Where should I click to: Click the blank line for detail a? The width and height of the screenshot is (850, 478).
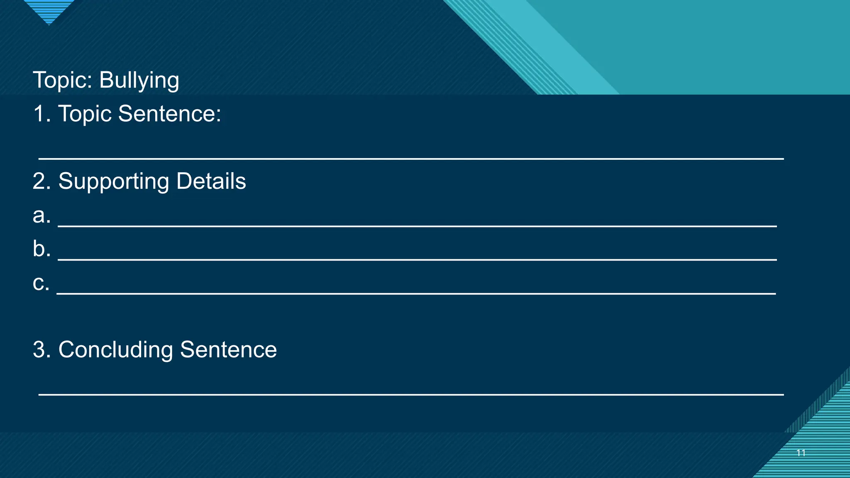tap(417, 225)
